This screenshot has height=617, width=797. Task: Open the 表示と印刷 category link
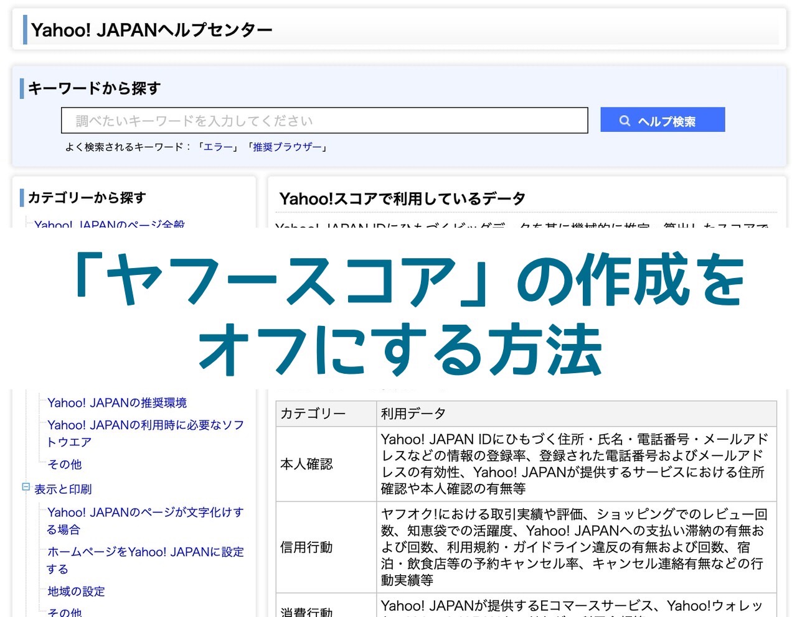63,489
